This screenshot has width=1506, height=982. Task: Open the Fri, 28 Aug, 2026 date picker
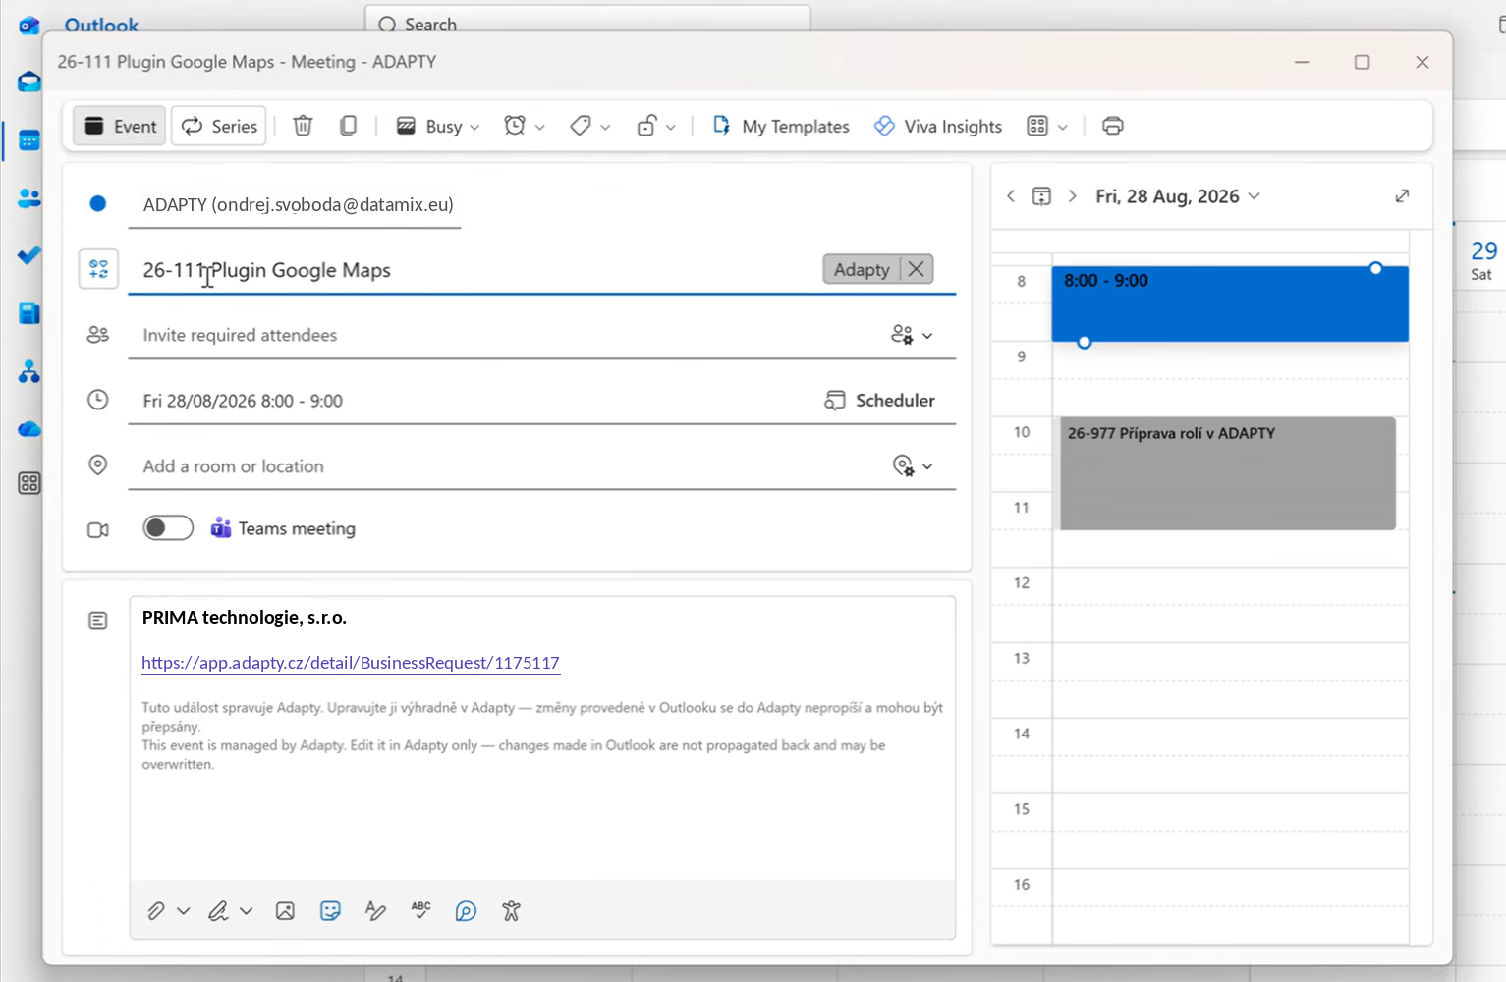pyautogui.click(x=1178, y=196)
